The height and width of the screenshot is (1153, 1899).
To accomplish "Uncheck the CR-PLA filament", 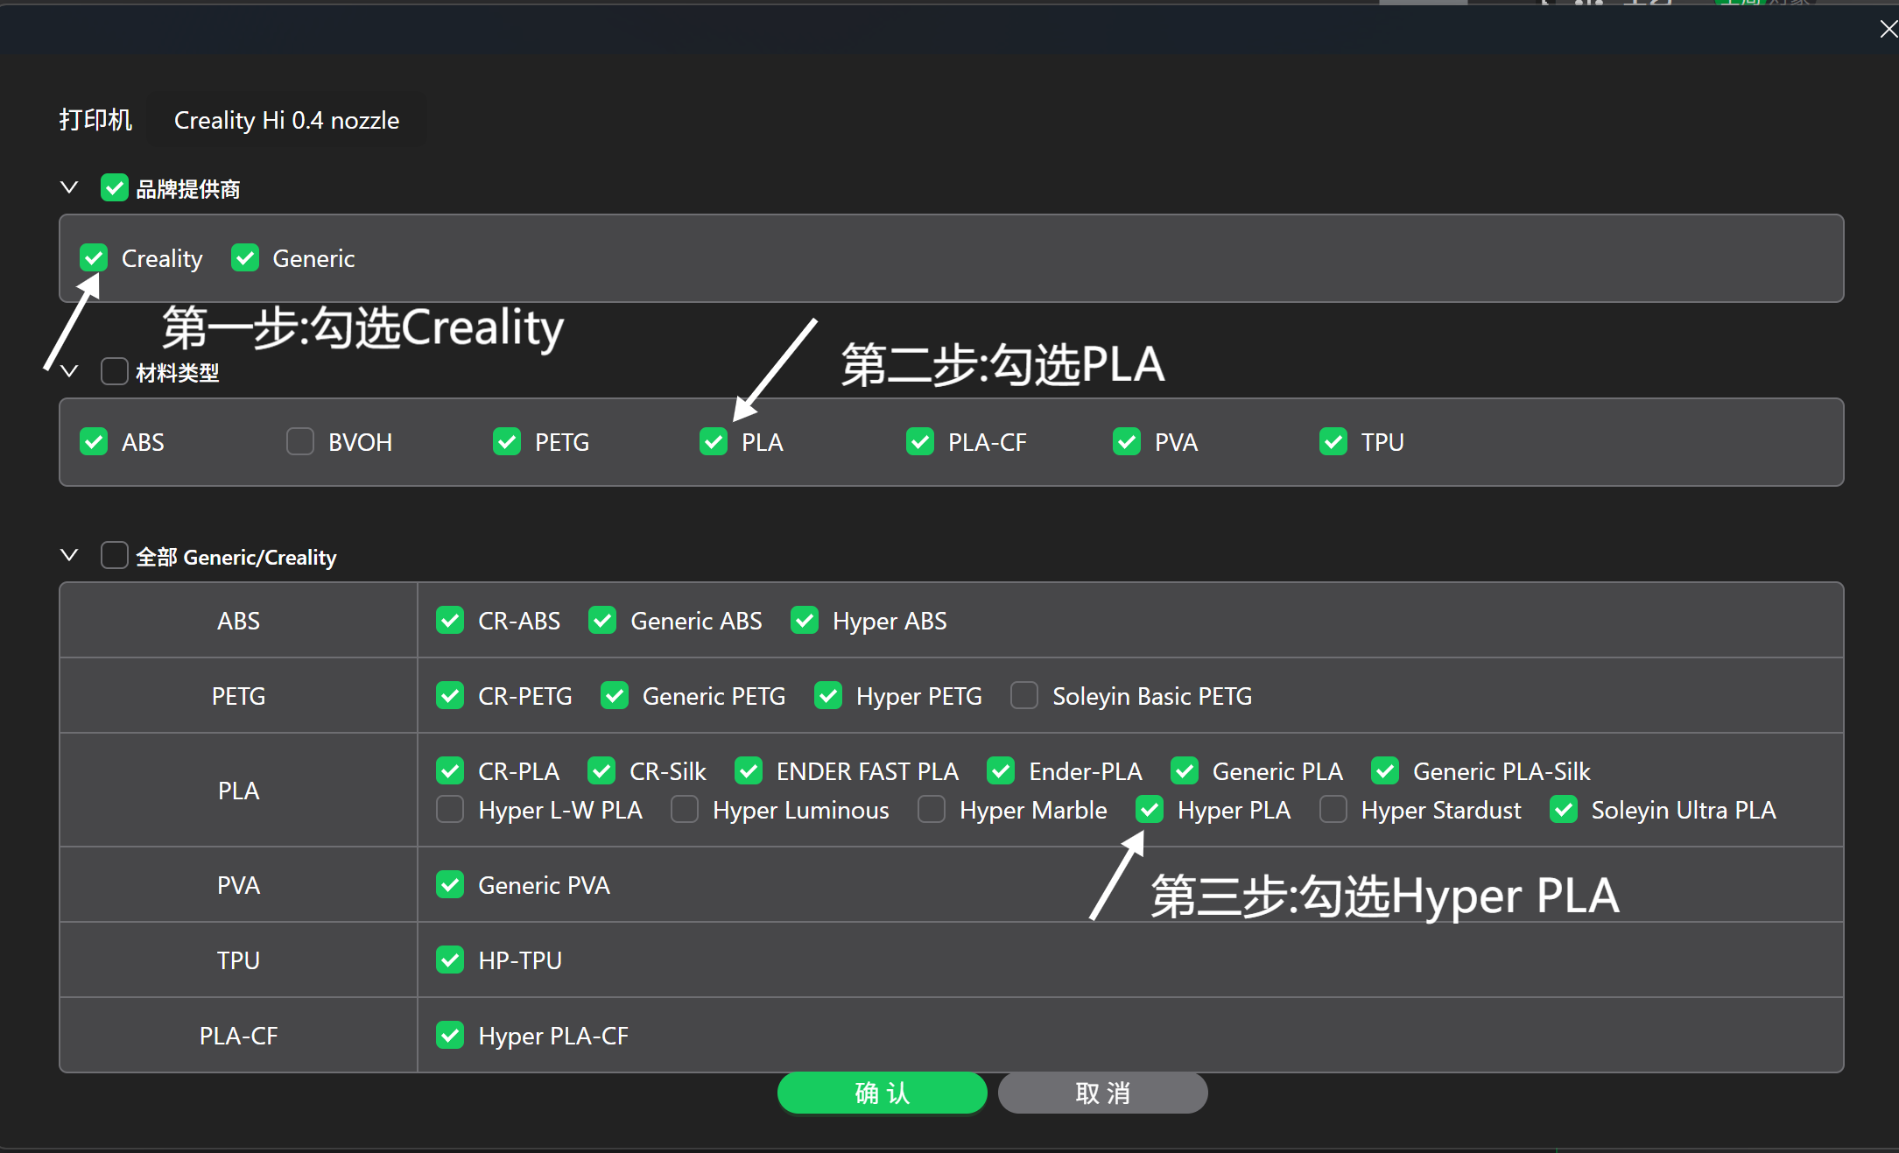I will click(450, 771).
